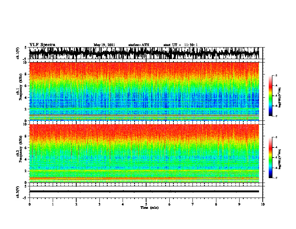This screenshot has height=229, width=296.
Task: Click the "4" kHz tick on ch.2 frequency axis
Action: (26, 159)
